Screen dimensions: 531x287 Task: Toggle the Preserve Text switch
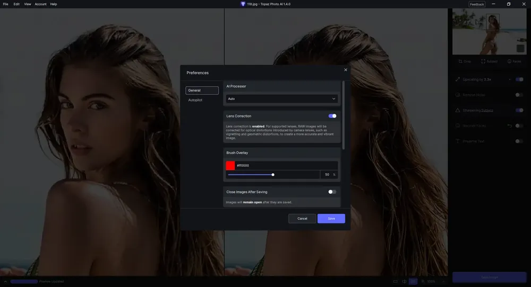pos(519,141)
